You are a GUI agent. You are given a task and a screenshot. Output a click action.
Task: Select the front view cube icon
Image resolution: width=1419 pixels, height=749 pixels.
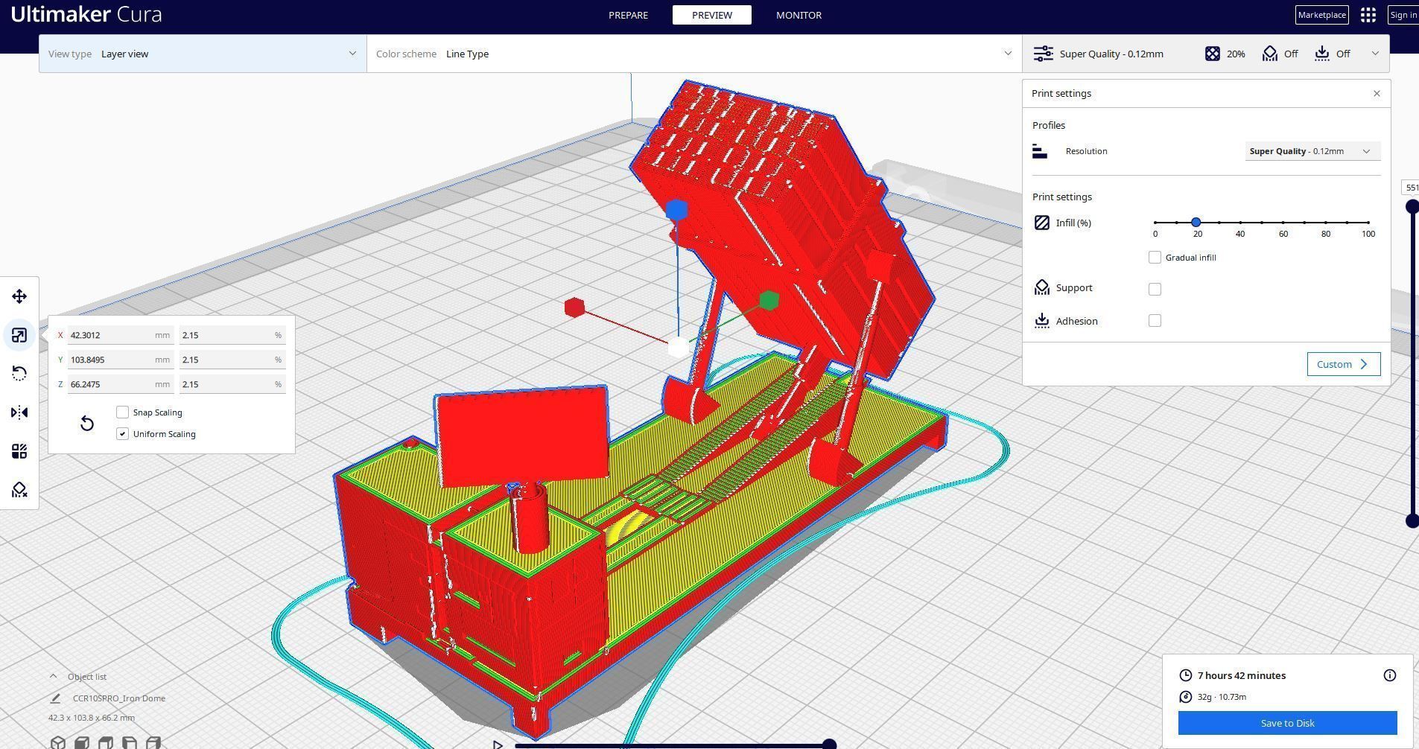[82, 742]
